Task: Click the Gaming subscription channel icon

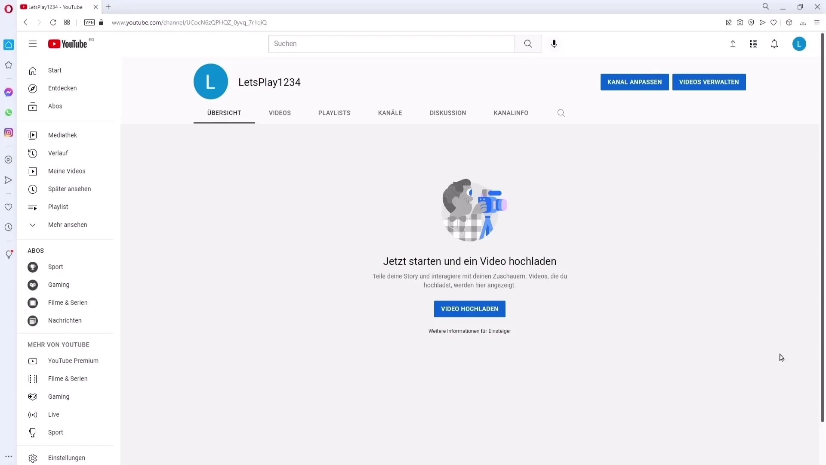Action: click(x=32, y=285)
